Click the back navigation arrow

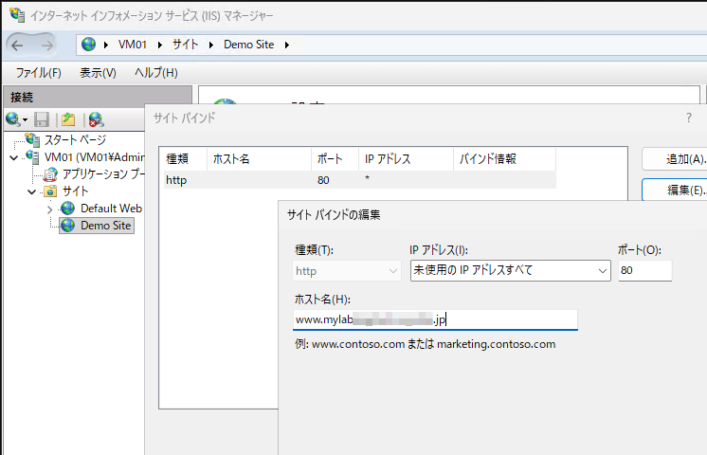point(17,45)
